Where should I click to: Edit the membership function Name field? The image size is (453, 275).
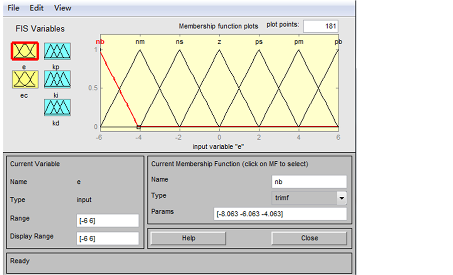click(309, 181)
